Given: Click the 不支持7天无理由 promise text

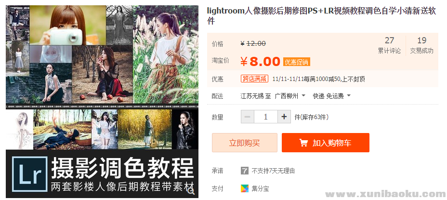Looking at the screenshot, I should [x=273, y=171].
